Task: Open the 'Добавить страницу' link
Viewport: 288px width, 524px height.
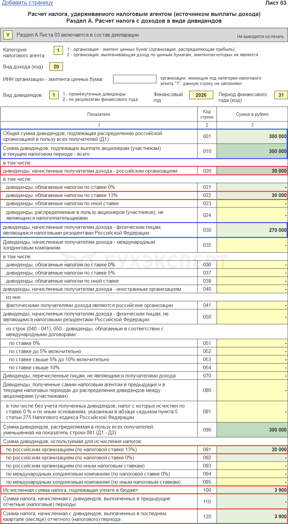Action: pyautogui.click(x=27, y=3)
